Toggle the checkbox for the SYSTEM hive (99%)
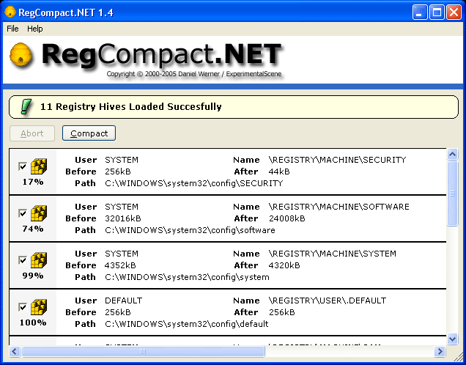The width and height of the screenshot is (466, 365). tap(23, 260)
